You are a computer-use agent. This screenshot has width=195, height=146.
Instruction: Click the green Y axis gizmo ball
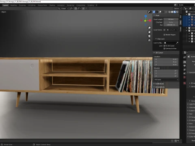coord(145,21)
